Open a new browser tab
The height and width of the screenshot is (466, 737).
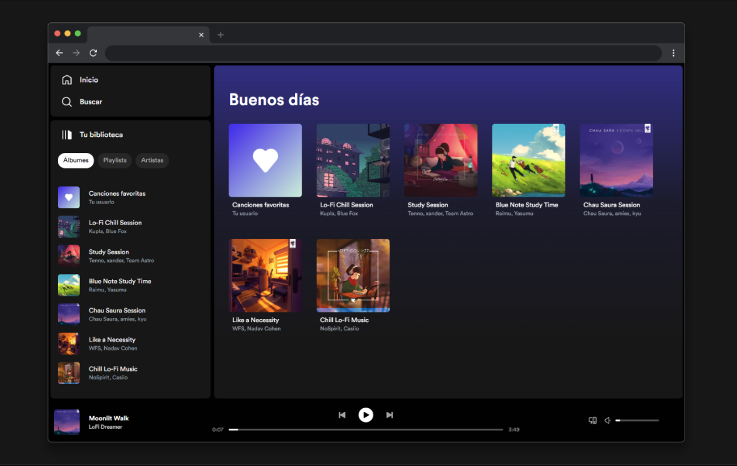pos(220,35)
